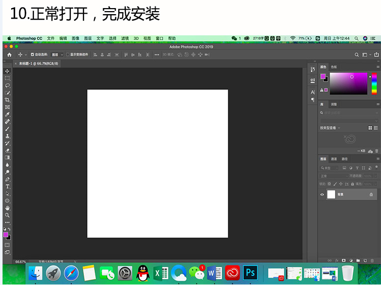Toggle Quick Mask mode icon
The image size is (381, 285).
7,245
